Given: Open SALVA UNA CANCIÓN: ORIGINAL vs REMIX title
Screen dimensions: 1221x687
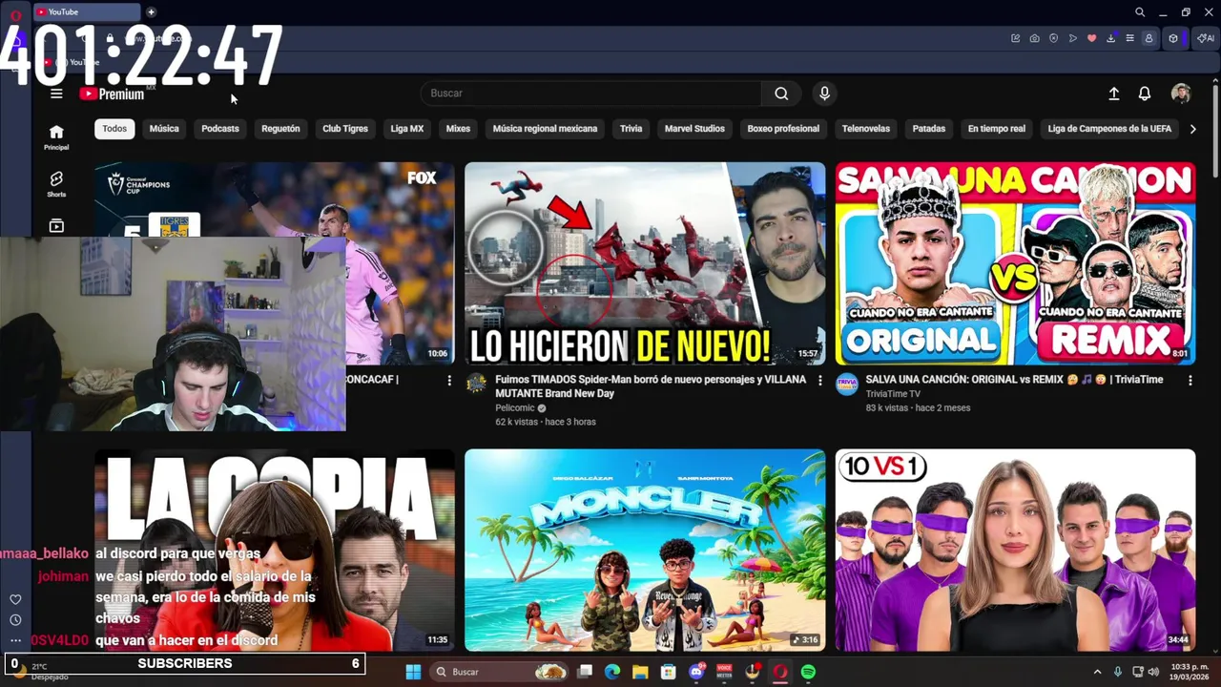Looking at the screenshot, I should click(x=1014, y=380).
